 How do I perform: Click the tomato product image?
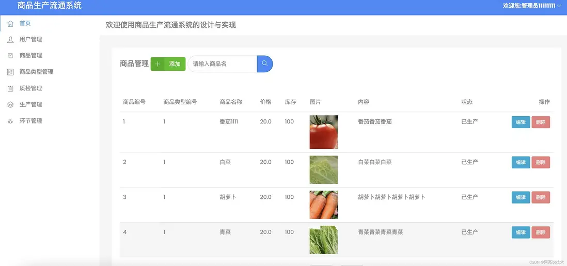coord(324,132)
